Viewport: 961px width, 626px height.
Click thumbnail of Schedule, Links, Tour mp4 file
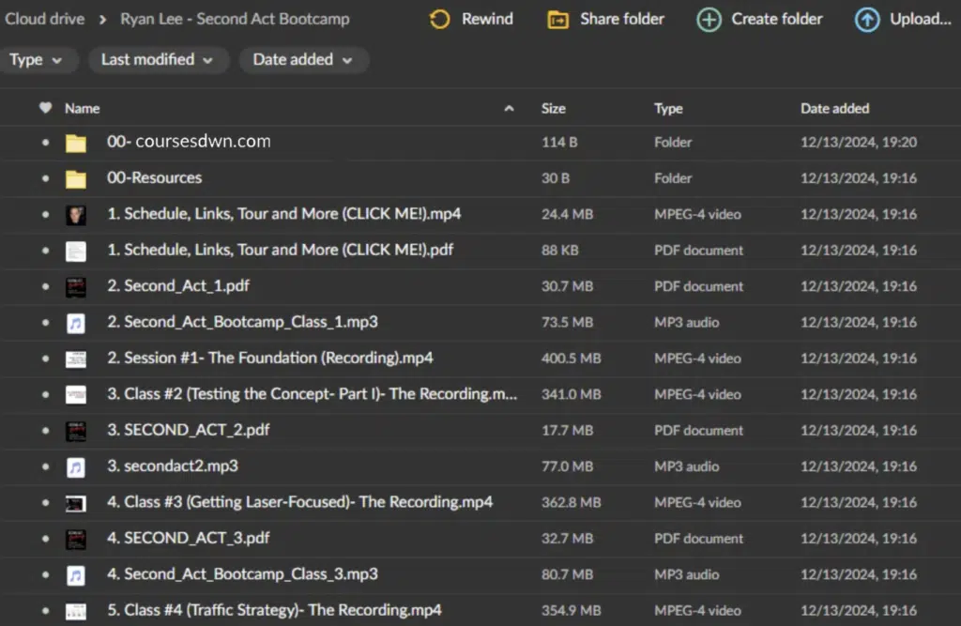click(76, 215)
